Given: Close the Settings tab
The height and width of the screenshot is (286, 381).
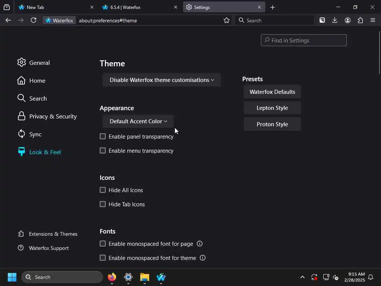Looking at the screenshot, I should pos(259,7).
